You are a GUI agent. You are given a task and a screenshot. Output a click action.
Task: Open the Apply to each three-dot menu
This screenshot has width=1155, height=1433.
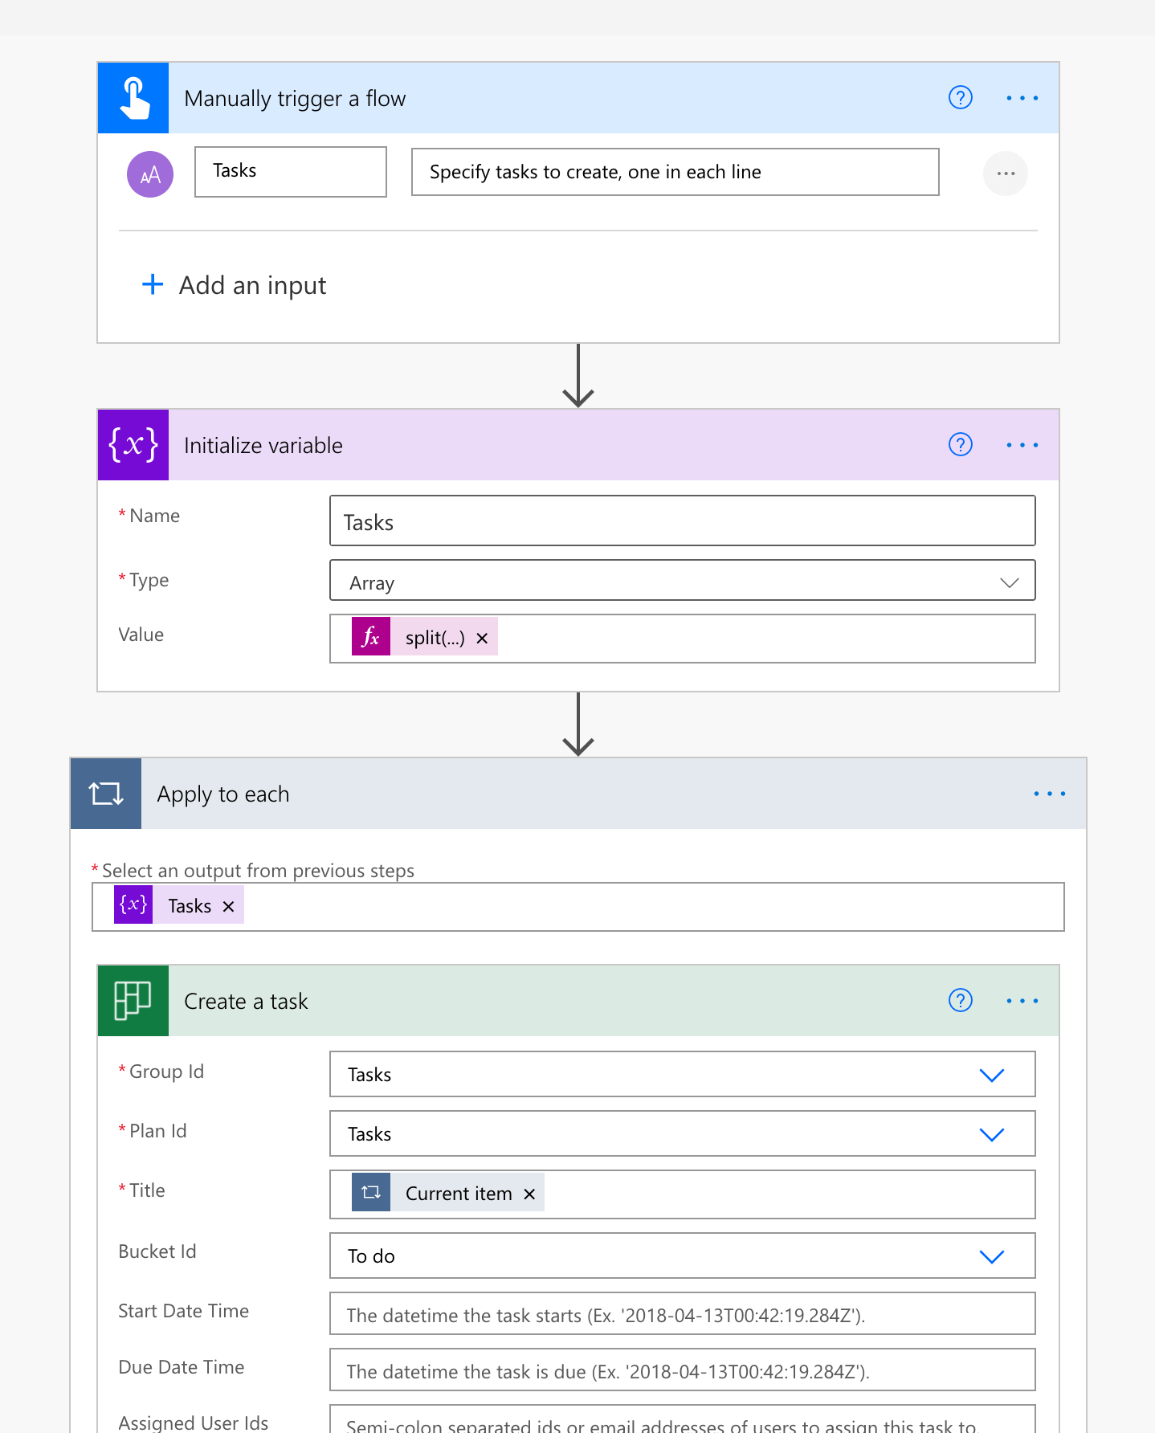[x=1049, y=794]
